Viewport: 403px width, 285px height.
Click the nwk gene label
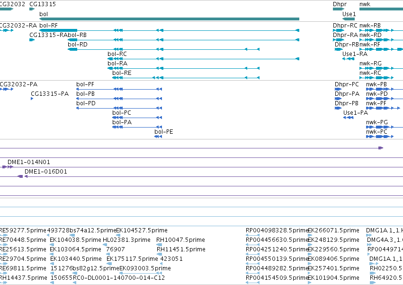coord(365,4)
